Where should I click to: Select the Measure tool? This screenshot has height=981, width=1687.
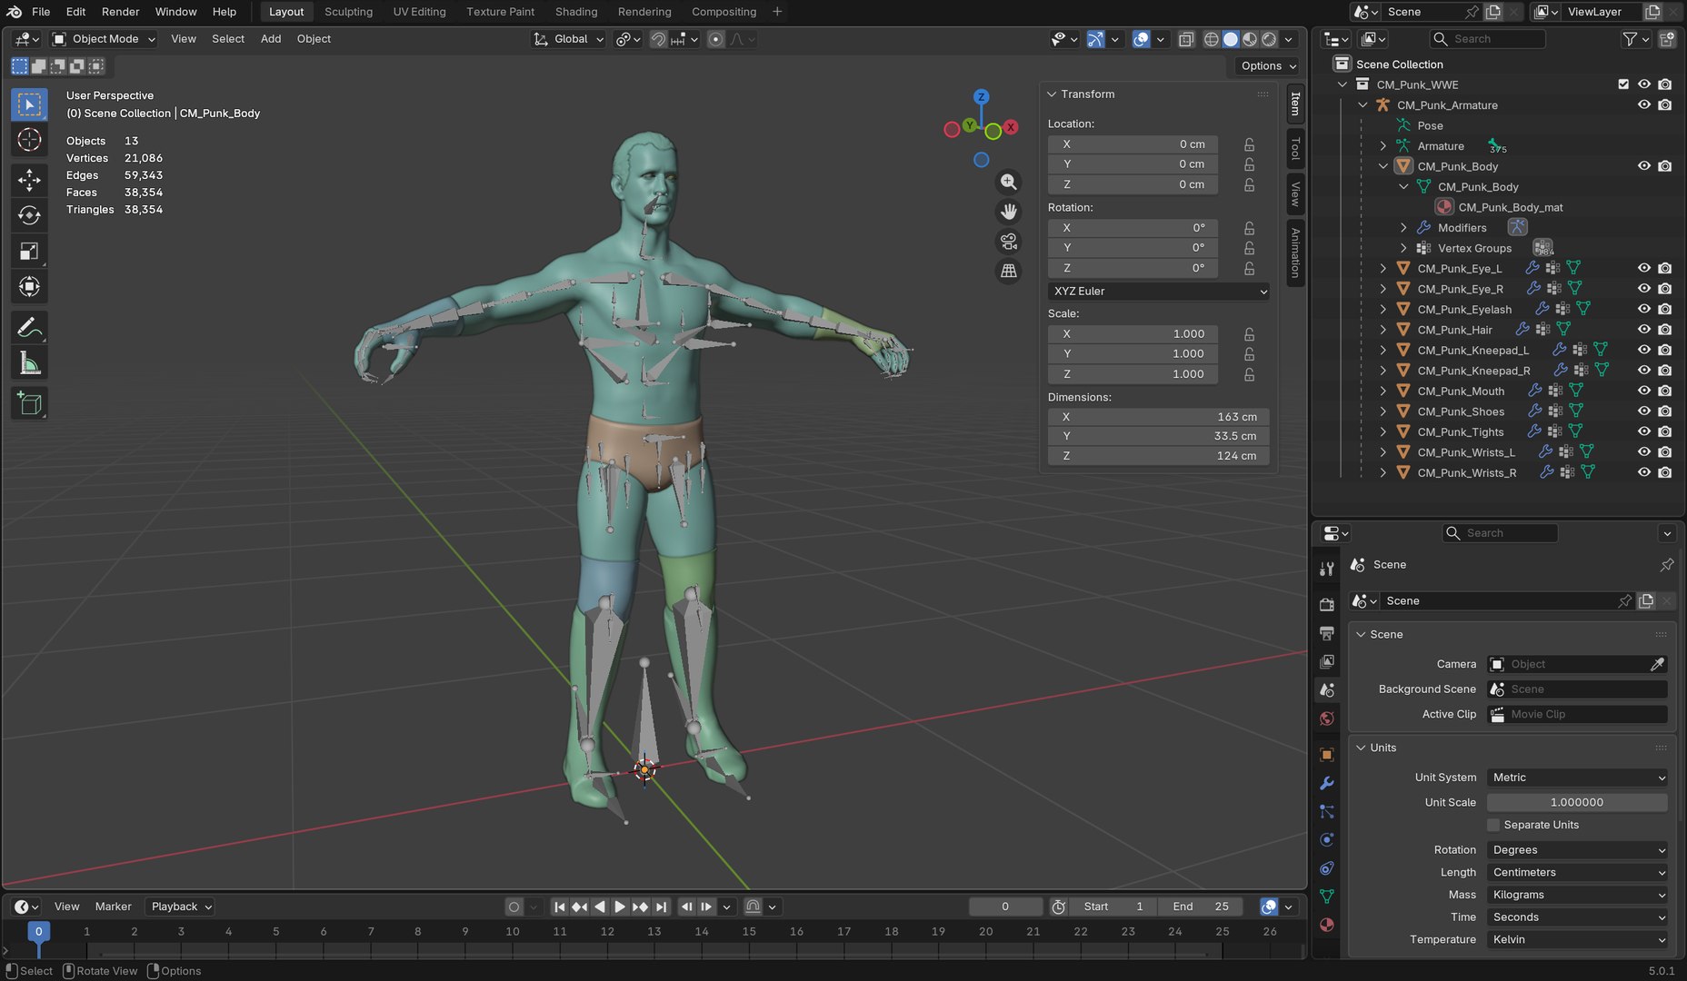[x=29, y=363]
